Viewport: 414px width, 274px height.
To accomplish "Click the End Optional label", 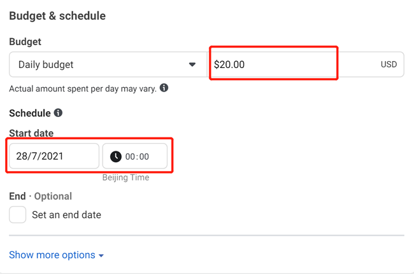I will pos(40,196).
